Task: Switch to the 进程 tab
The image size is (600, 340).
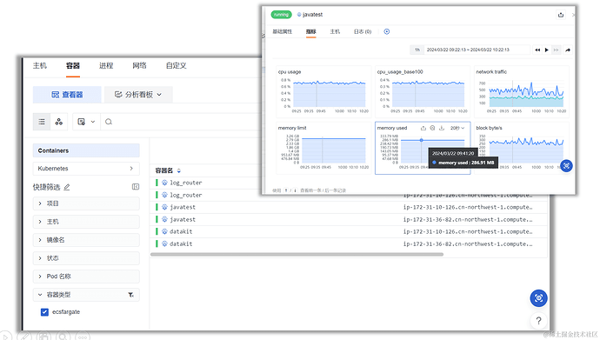Action: (x=106, y=66)
